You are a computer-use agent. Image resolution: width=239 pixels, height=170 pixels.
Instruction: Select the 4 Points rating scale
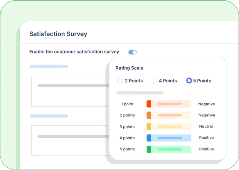tap(155, 81)
